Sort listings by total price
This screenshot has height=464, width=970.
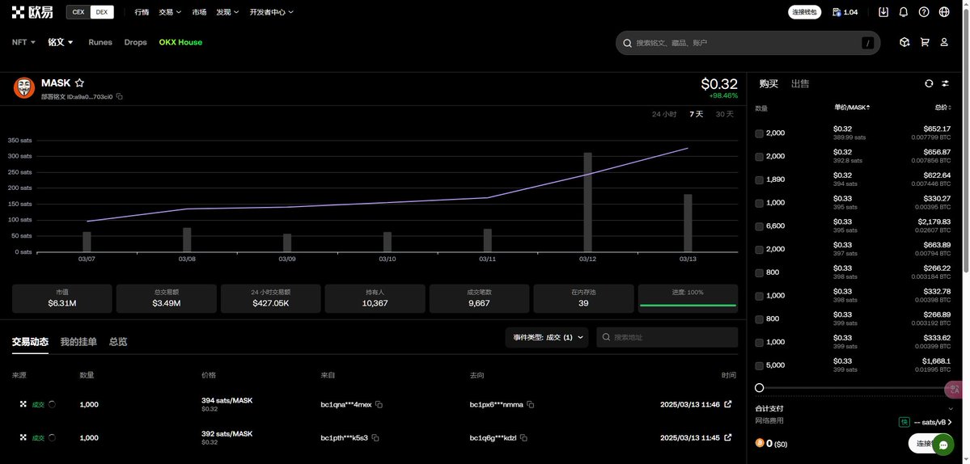pos(942,108)
